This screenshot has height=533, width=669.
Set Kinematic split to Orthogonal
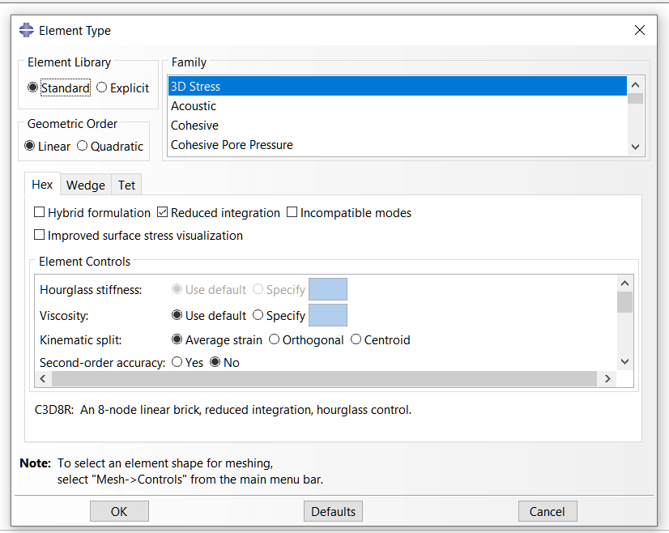tap(275, 339)
